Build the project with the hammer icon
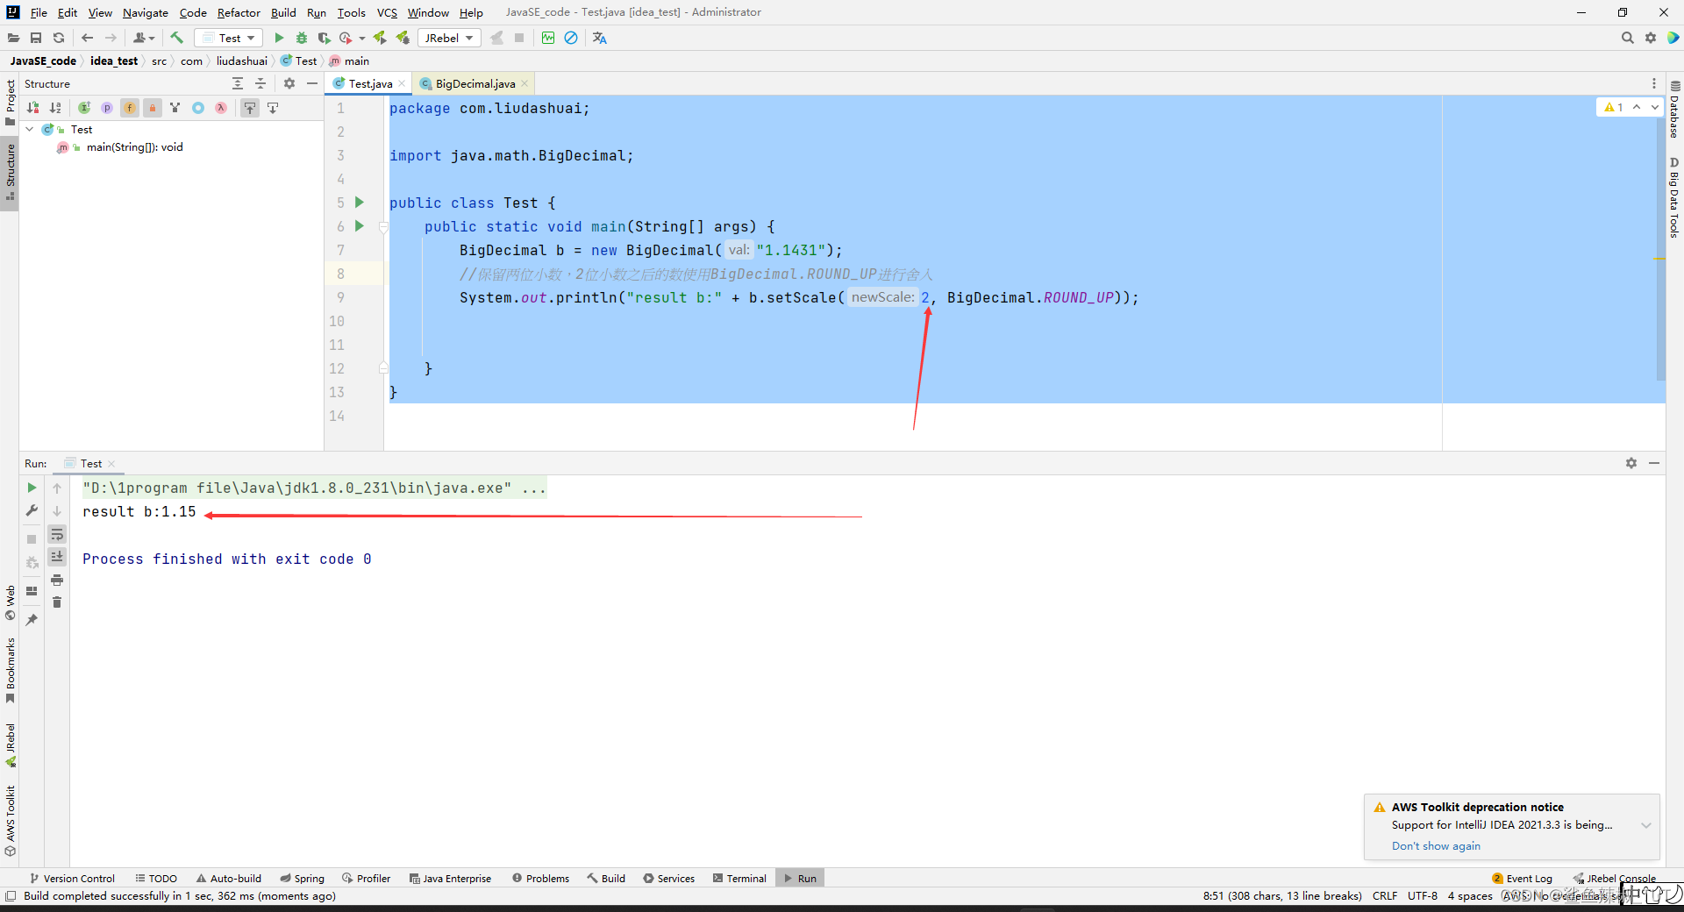 coord(176,38)
